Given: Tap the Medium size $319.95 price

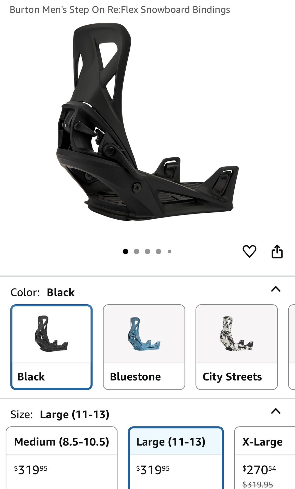Looking at the screenshot, I should (x=31, y=470).
